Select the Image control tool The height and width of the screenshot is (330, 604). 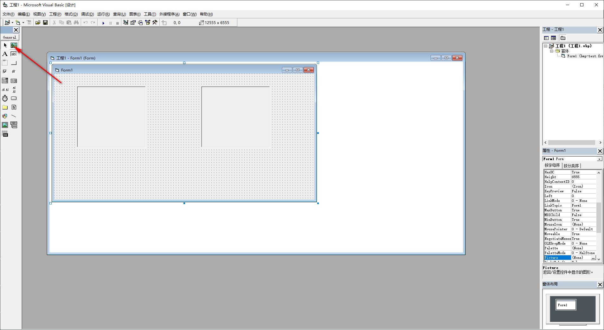tap(5, 125)
